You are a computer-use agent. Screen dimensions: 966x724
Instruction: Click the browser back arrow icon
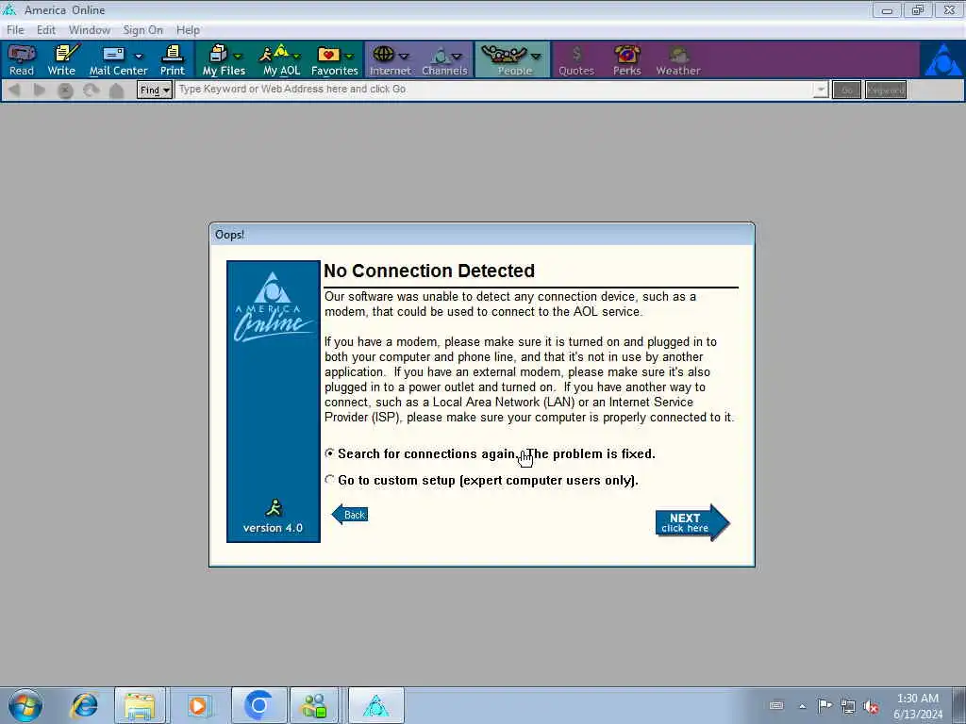15,90
